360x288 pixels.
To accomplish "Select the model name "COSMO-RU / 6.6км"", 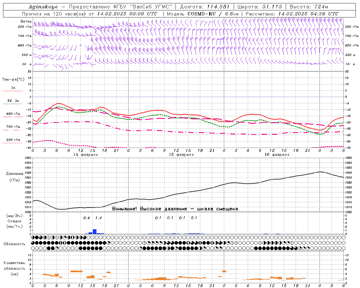I will (213, 14).
